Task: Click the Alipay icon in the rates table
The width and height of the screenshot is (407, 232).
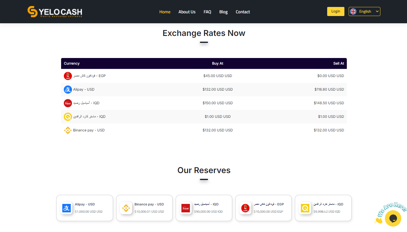Action: click(x=68, y=89)
